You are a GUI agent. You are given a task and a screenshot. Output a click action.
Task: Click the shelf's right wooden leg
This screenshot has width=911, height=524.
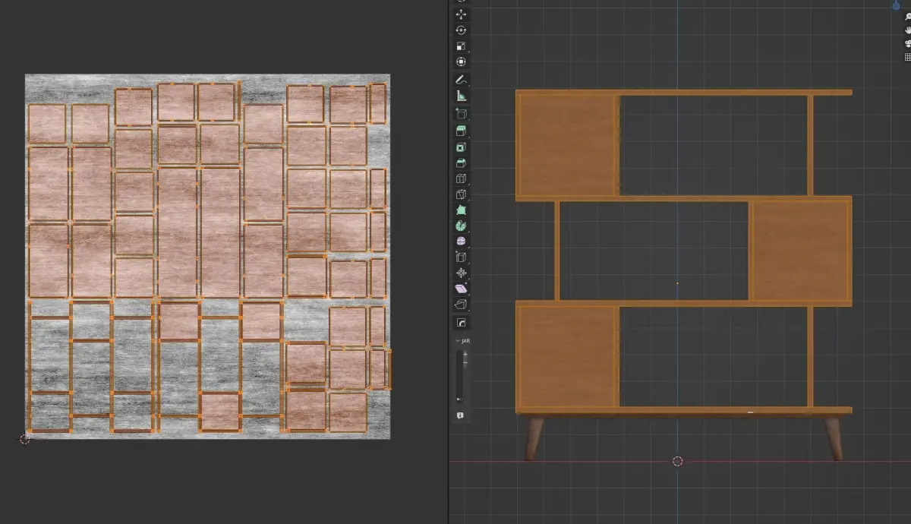(x=834, y=437)
